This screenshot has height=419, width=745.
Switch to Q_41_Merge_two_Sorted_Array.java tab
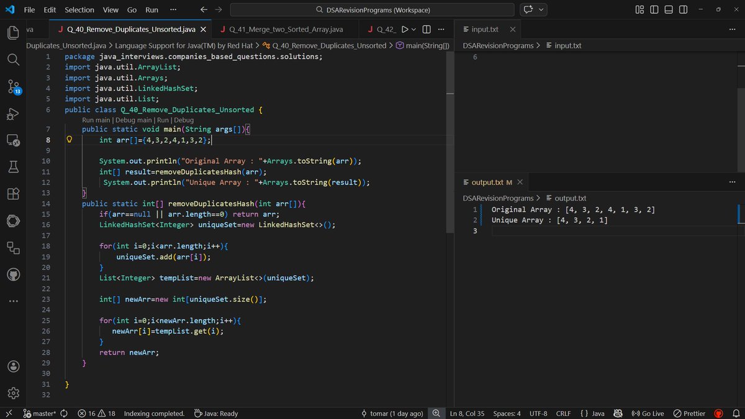pyautogui.click(x=286, y=29)
